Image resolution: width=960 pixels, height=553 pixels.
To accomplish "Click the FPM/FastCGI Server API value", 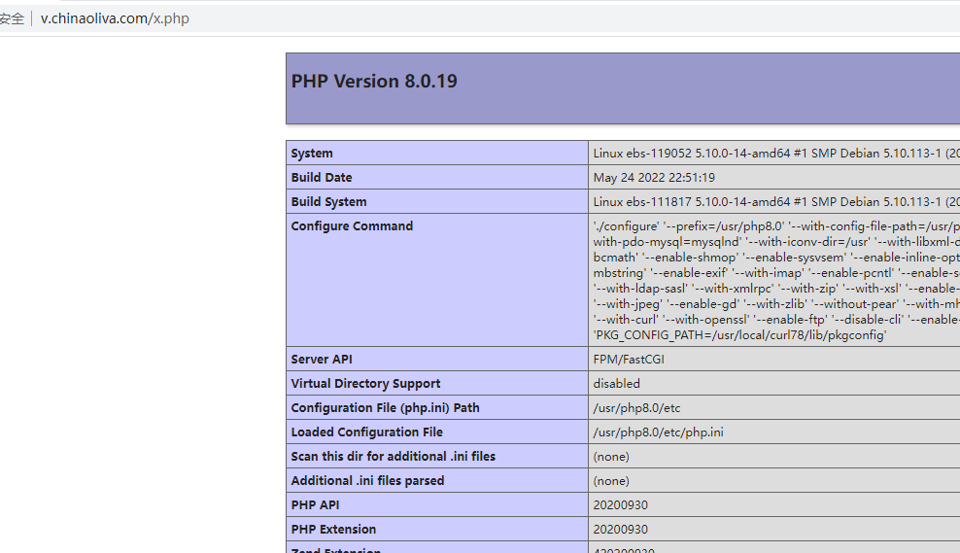I will click(629, 360).
